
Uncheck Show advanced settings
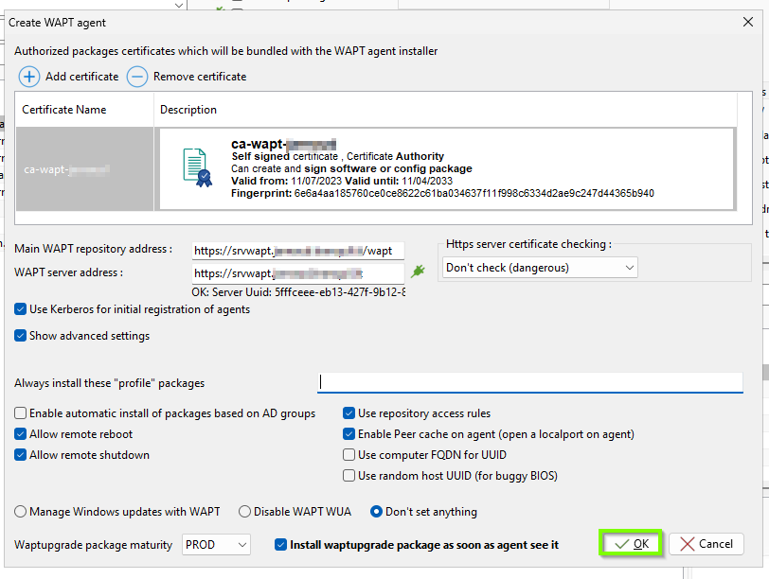(20, 336)
